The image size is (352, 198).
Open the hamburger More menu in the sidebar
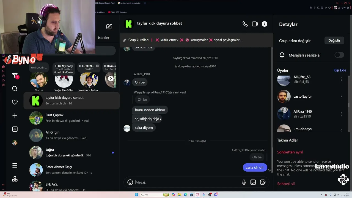pyautogui.click(x=15, y=166)
